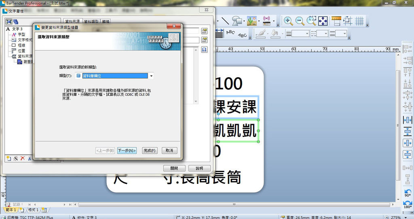414x219 pixels.
Task: Open the Shape tool dropdown arrow
Action: coord(244,21)
